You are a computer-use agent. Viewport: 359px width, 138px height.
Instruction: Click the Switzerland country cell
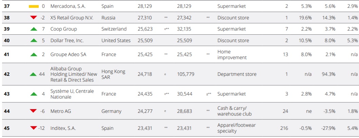coord(114,29)
